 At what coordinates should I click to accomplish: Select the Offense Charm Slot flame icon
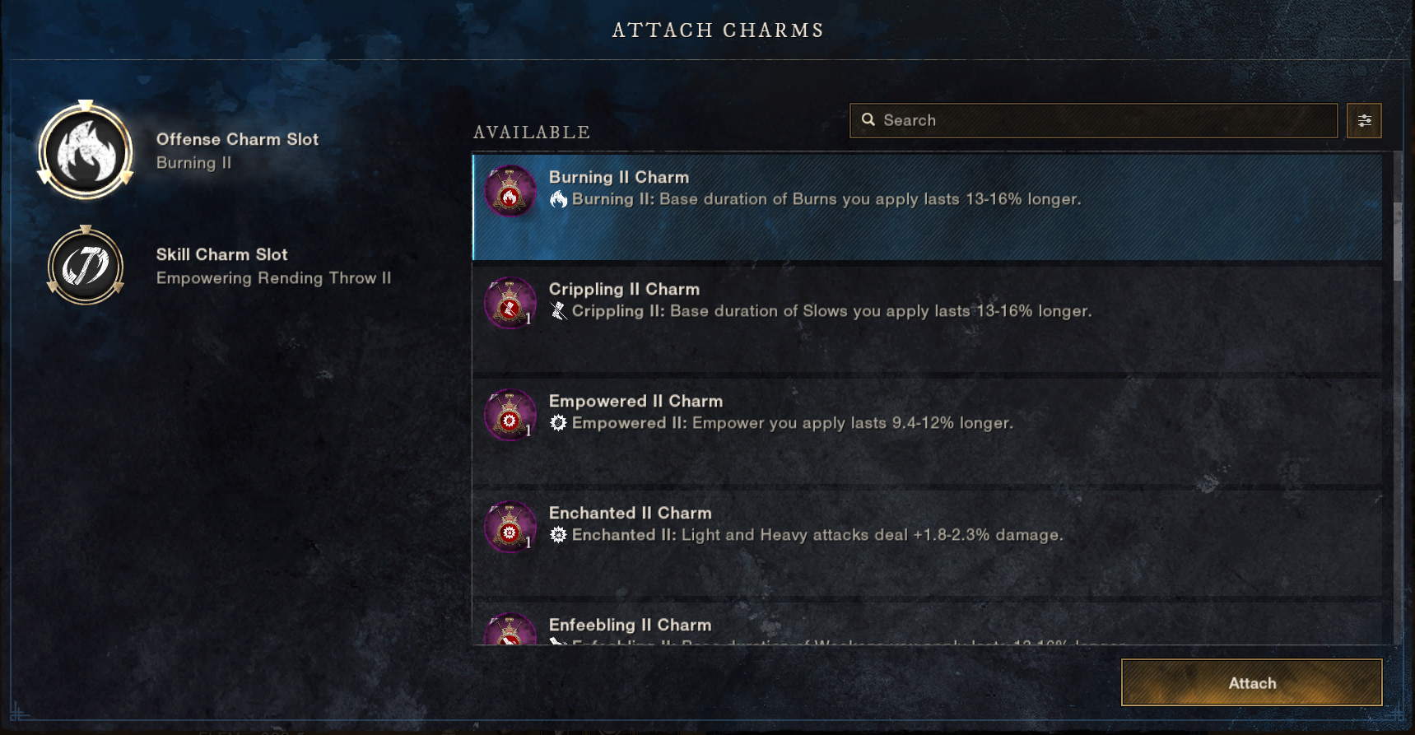(86, 151)
